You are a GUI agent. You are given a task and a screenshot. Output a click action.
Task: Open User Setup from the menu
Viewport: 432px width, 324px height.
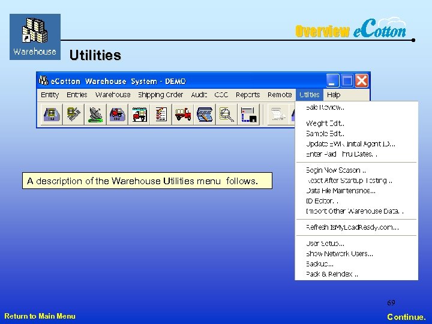[325, 244]
